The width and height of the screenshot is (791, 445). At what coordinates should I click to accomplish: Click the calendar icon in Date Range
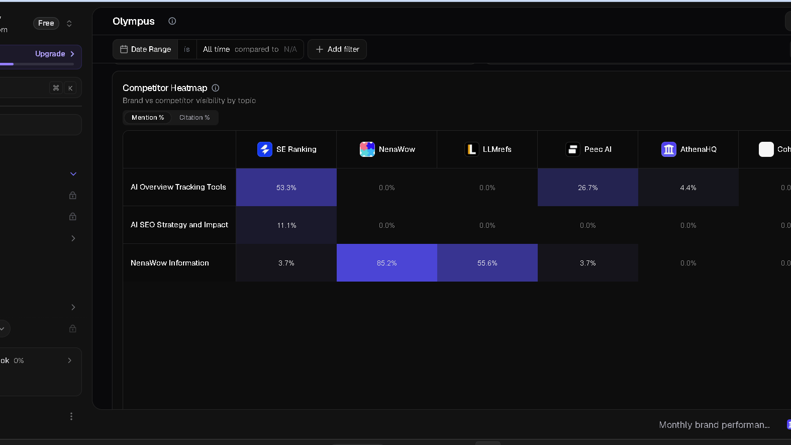pyautogui.click(x=124, y=49)
